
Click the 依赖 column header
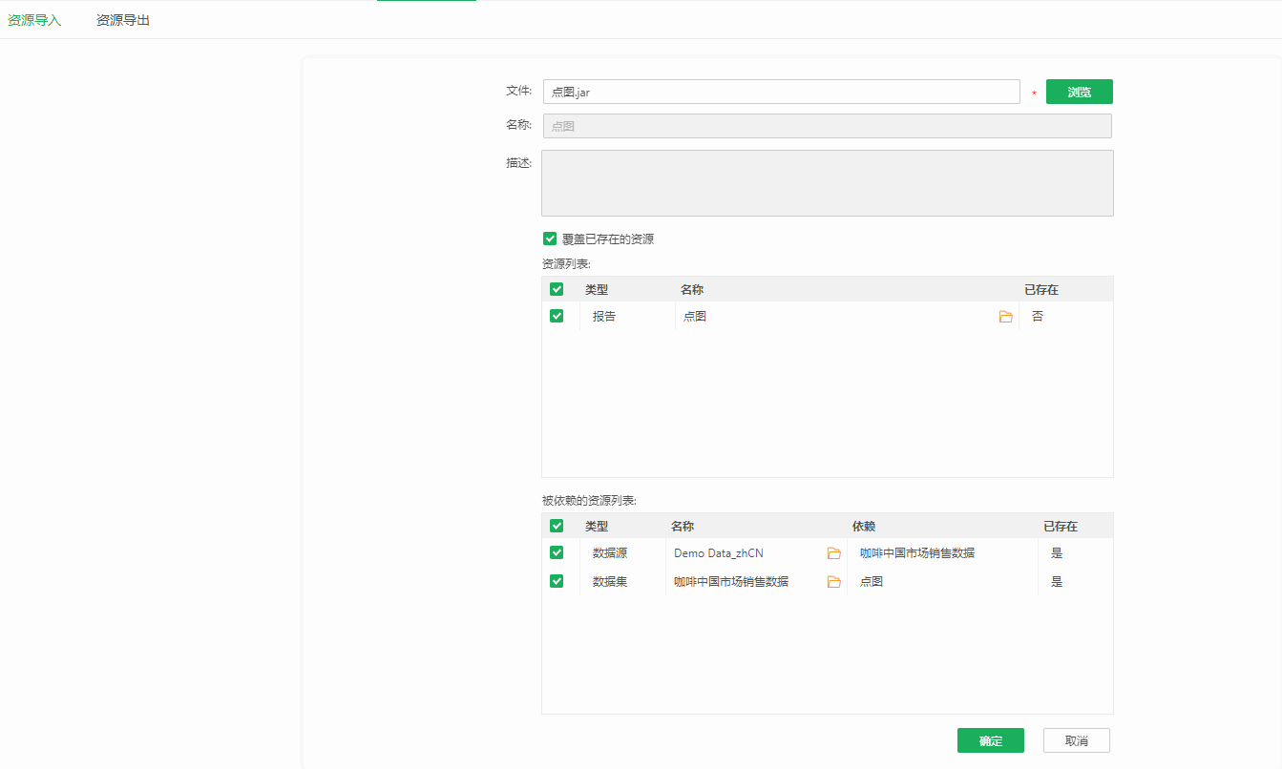(x=864, y=526)
